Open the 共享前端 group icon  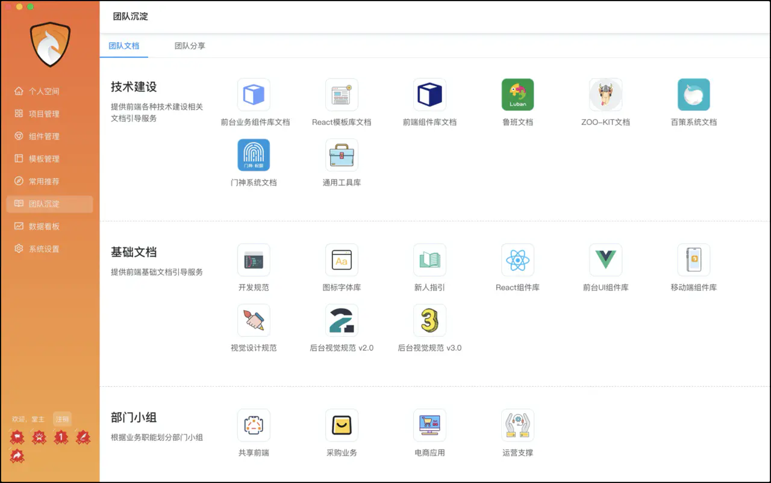[x=254, y=425]
